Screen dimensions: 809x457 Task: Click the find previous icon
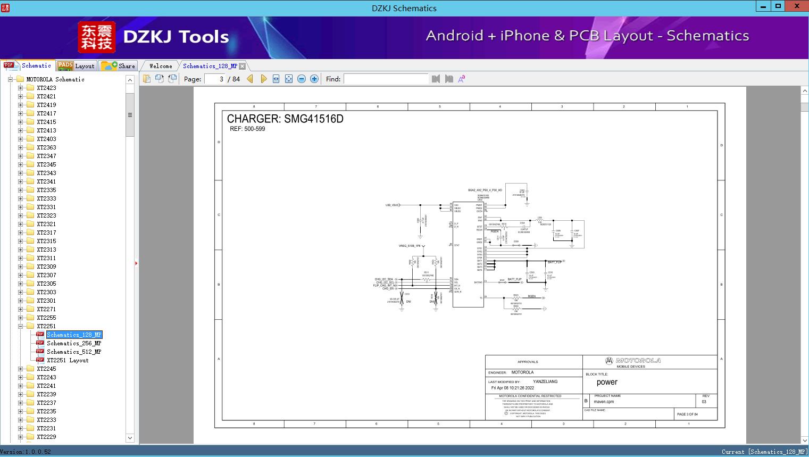tap(436, 79)
